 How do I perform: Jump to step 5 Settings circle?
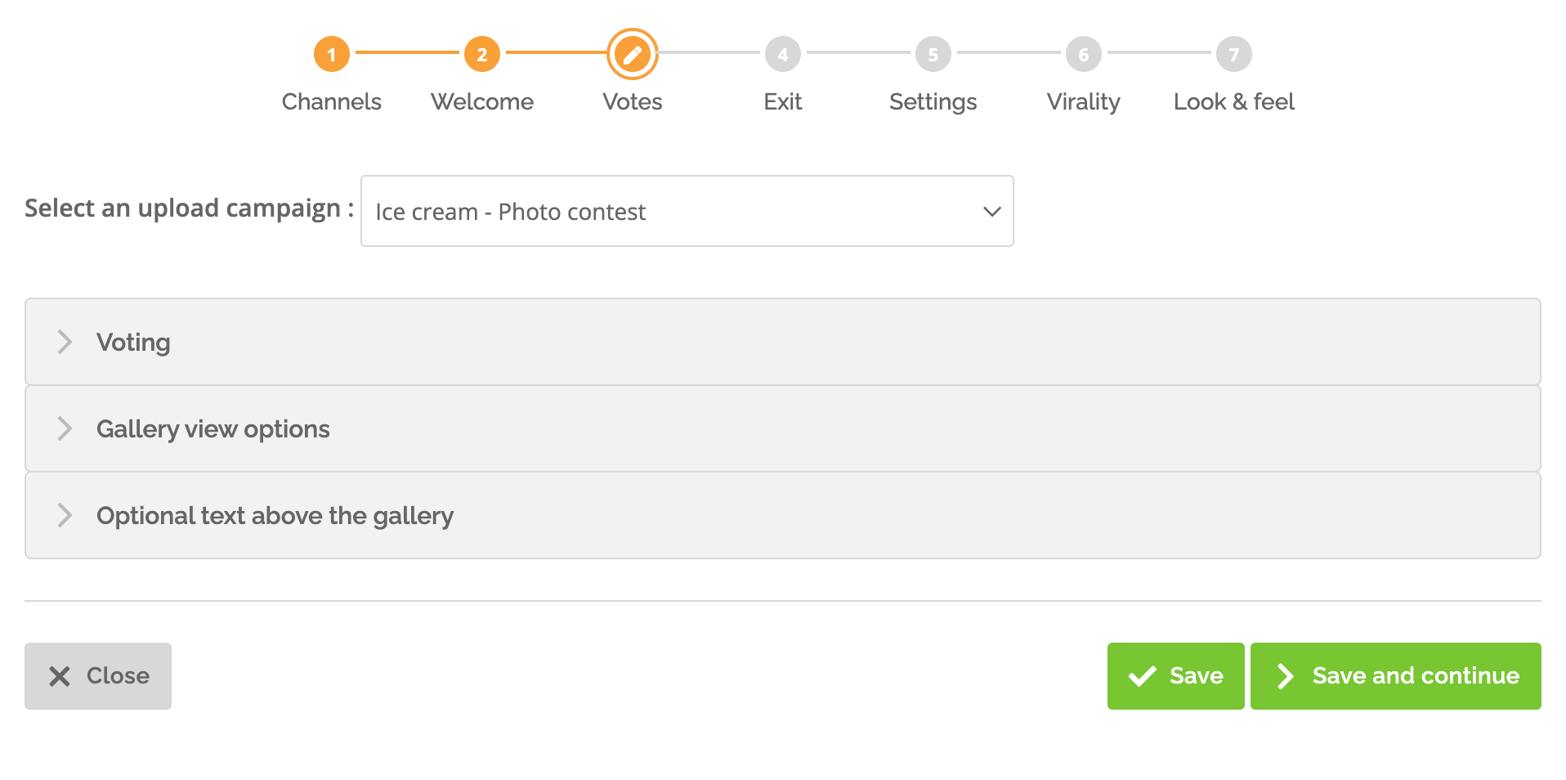click(x=933, y=55)
